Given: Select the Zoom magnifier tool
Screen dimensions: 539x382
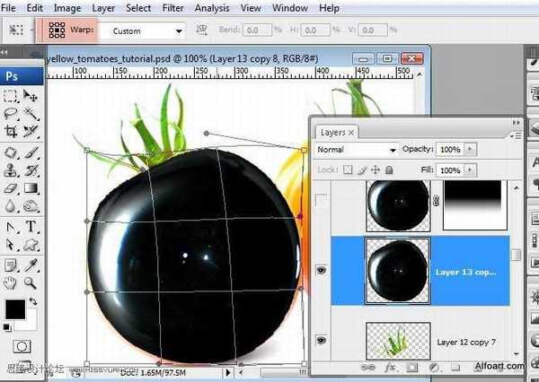Looking at the screenshot, I should tap(31, 282).
